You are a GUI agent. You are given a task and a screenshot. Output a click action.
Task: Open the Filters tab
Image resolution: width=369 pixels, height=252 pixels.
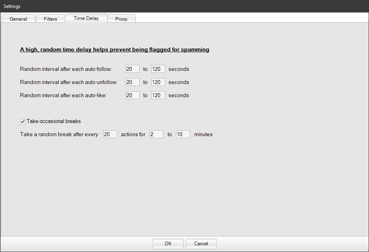pos(50,19)
